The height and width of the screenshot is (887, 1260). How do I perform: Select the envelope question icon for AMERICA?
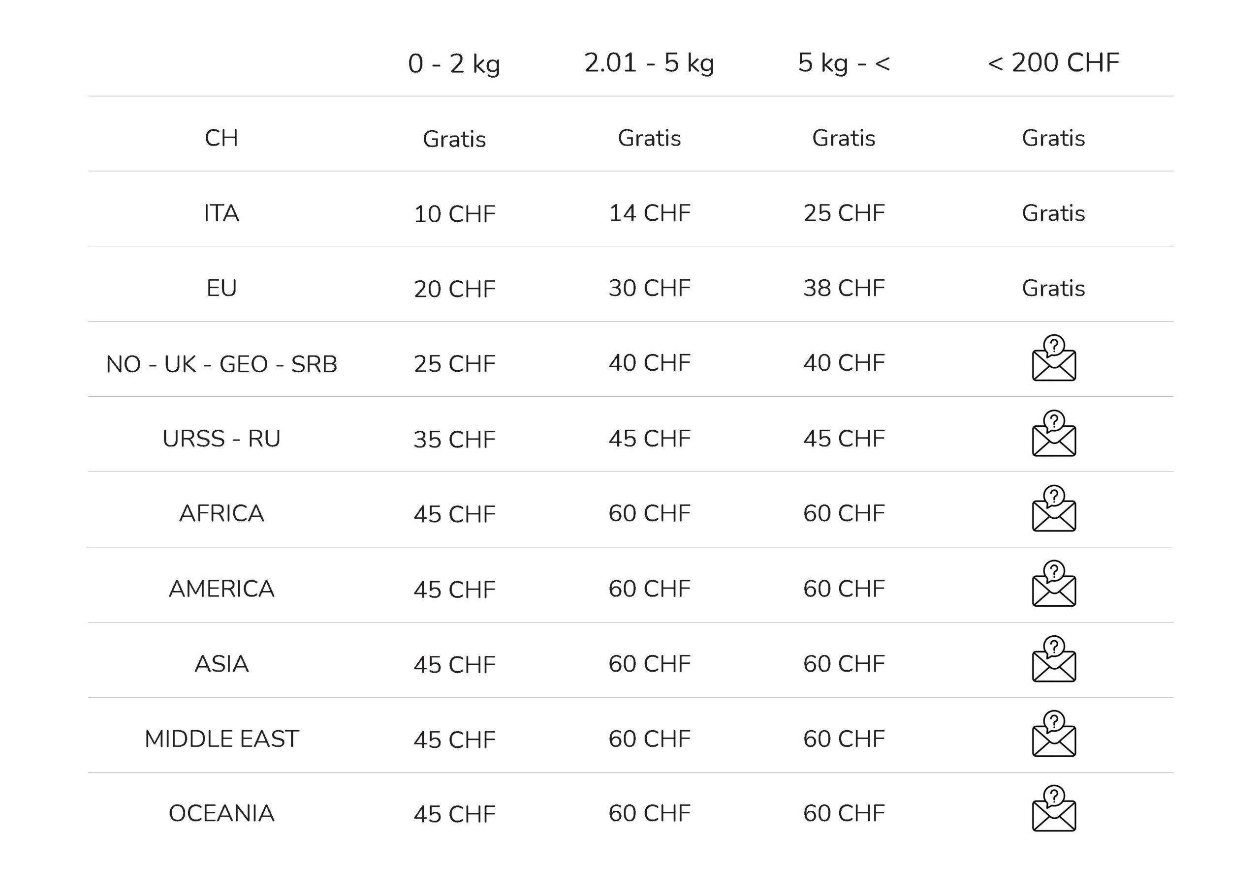click(x=1054, y=583)
